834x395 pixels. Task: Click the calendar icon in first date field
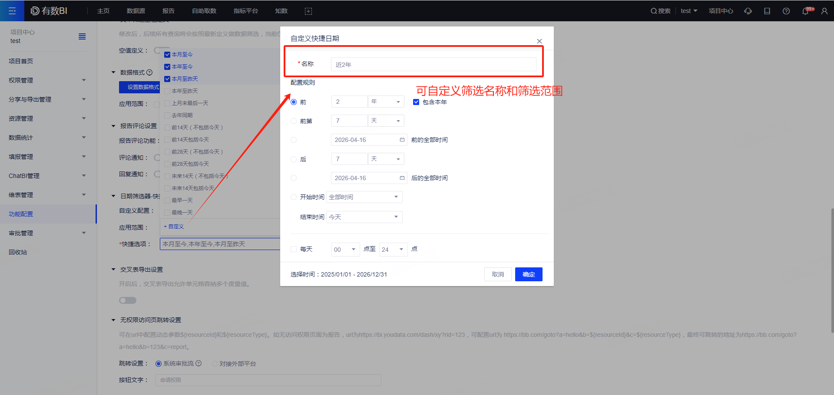pyautogui.click(x=402, y=140)
